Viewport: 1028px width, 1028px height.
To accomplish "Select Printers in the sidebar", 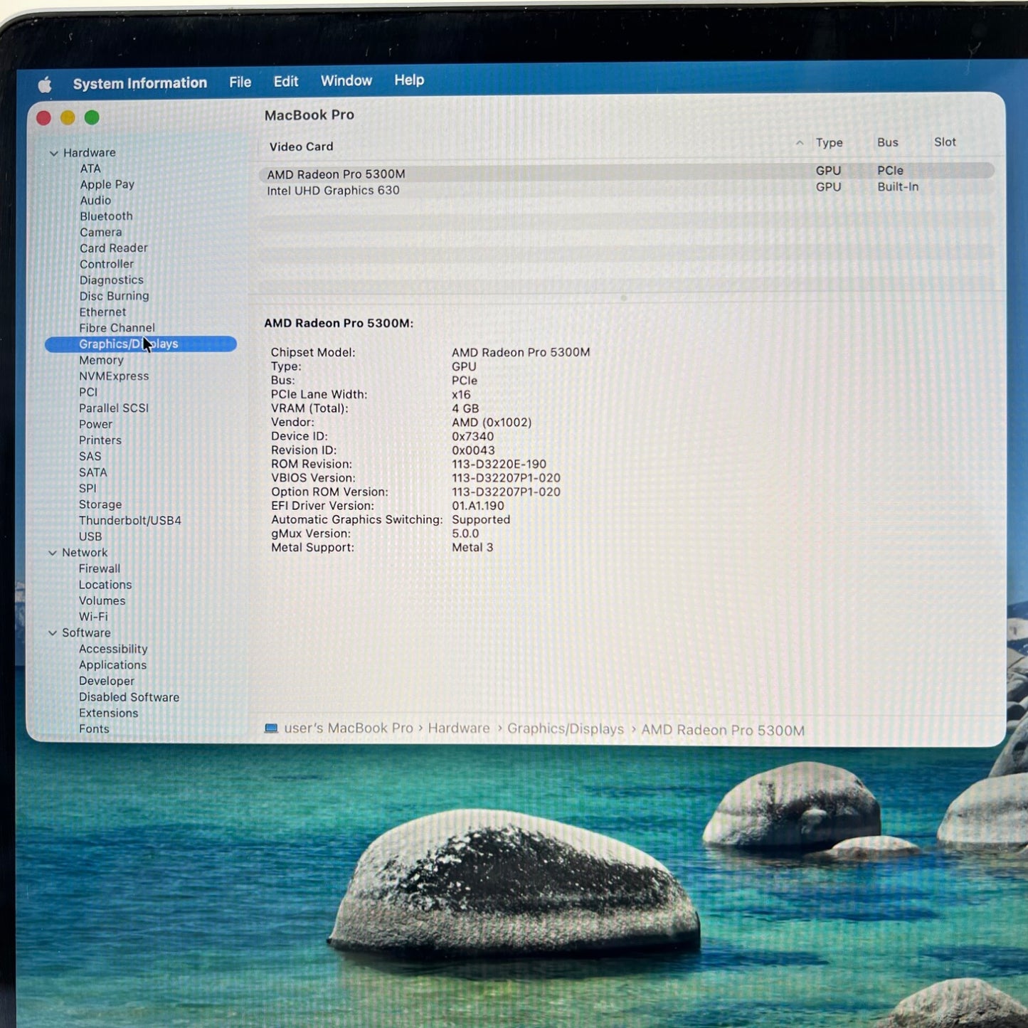I will tap(100, 440).
